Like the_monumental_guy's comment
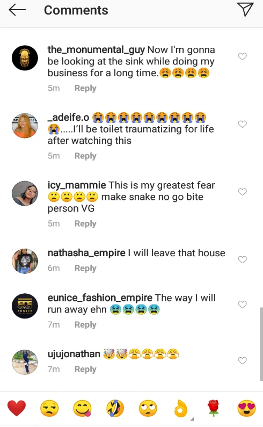This screenshot has width=263, height=427. [x=242, y=56]
